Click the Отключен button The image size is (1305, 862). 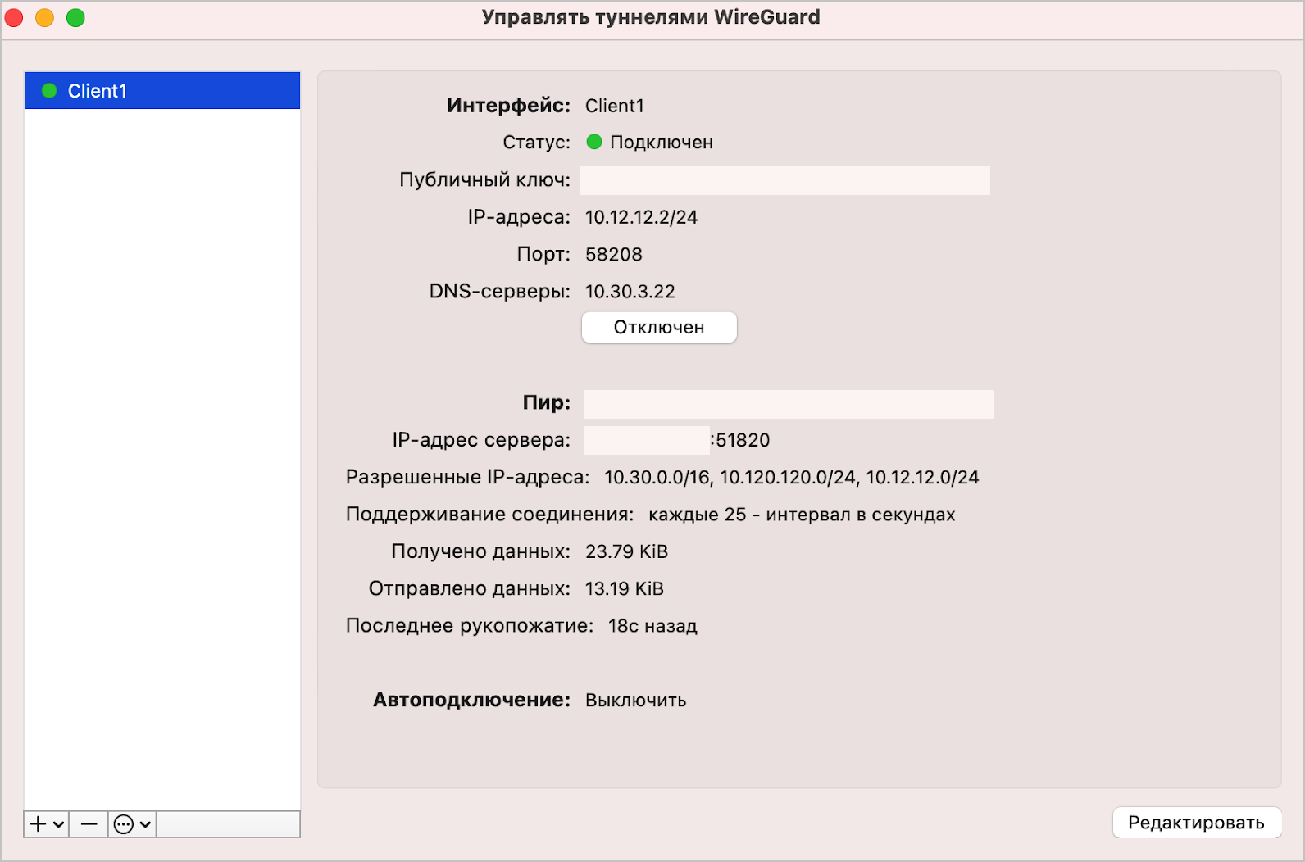(659, 328)
